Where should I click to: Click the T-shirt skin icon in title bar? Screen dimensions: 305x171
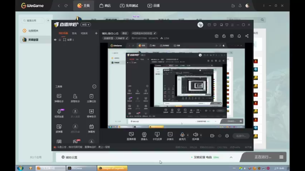click(227, 25)
